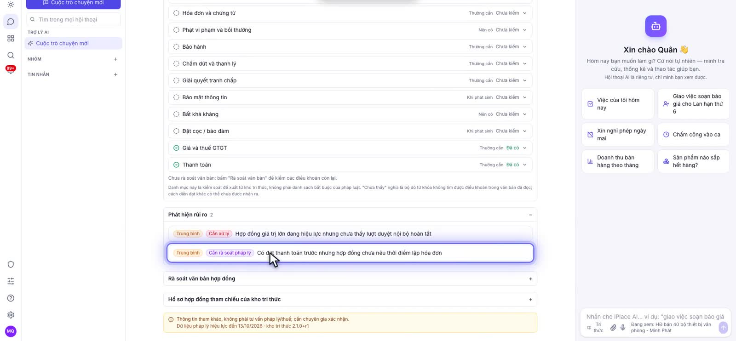Expand Rà soát văn bản hợp đồng section
Image resolution: width=736 pixels, height=341 pixels.
(350, 279)
